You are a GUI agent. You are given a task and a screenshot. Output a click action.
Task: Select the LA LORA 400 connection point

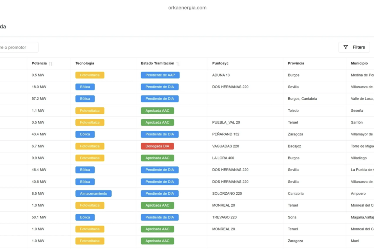pos(223,158)
